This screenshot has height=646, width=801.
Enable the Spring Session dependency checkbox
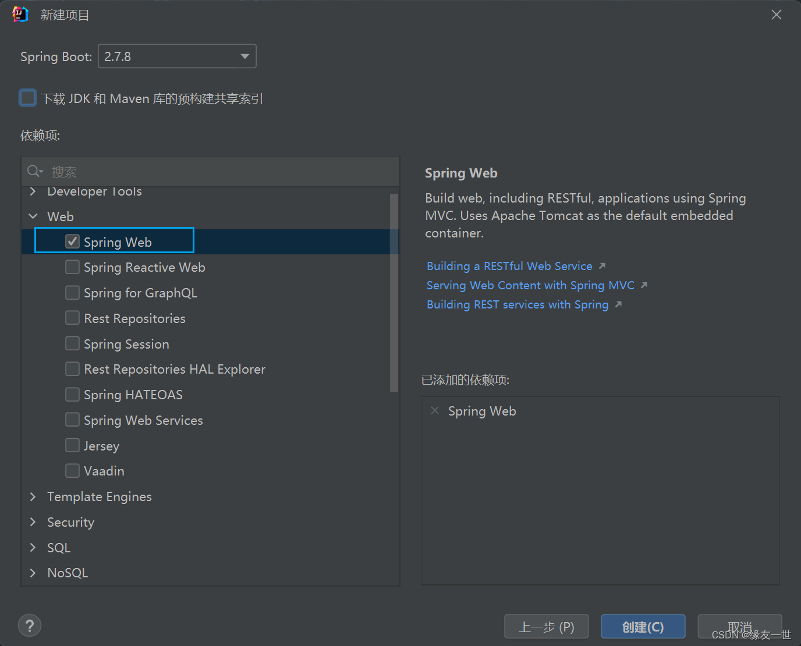click(72, 343)
